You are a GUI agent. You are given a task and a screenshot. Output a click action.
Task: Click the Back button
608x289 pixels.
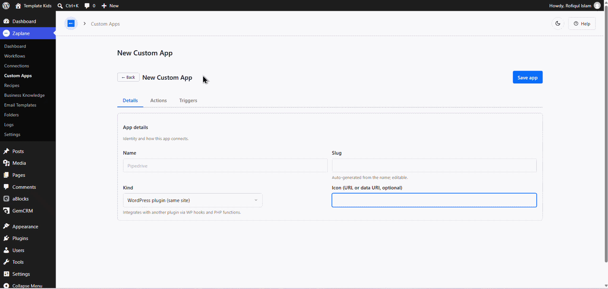[128, 77]
